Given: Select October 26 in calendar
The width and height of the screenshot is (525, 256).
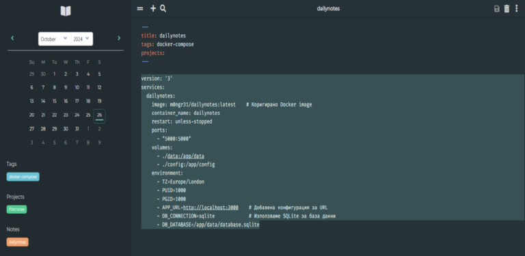Looking at the screenshot, I should click(x=99, y=116).
